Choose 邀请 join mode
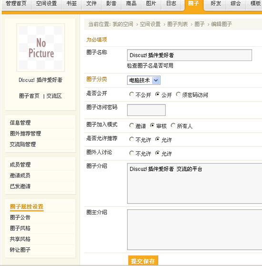Screen dimensions: 262x266 pos(131,125)
